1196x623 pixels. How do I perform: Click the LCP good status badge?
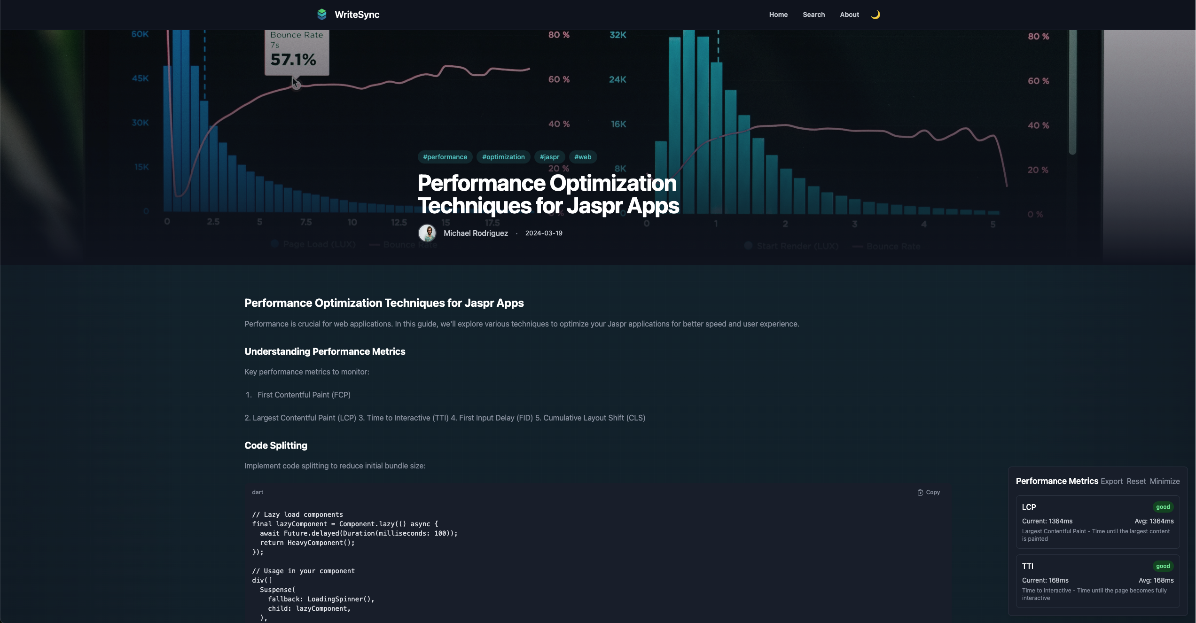pos(1163,507)
